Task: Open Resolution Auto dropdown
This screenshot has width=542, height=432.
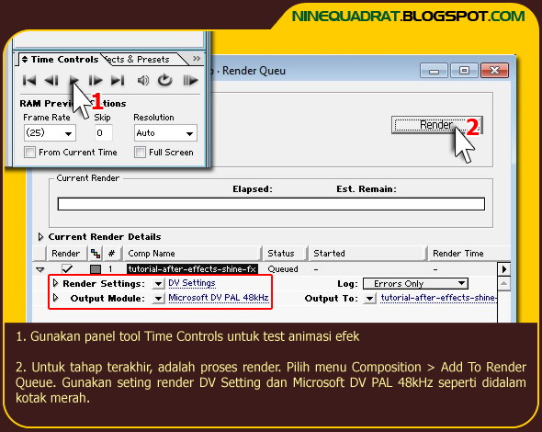Action: (165, 132)
